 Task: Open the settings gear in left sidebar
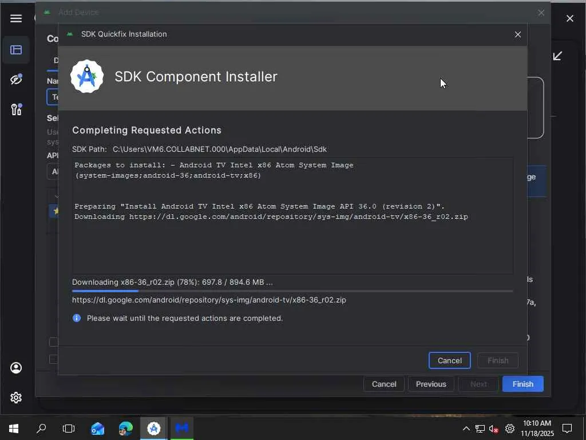(x=15, y=398)
